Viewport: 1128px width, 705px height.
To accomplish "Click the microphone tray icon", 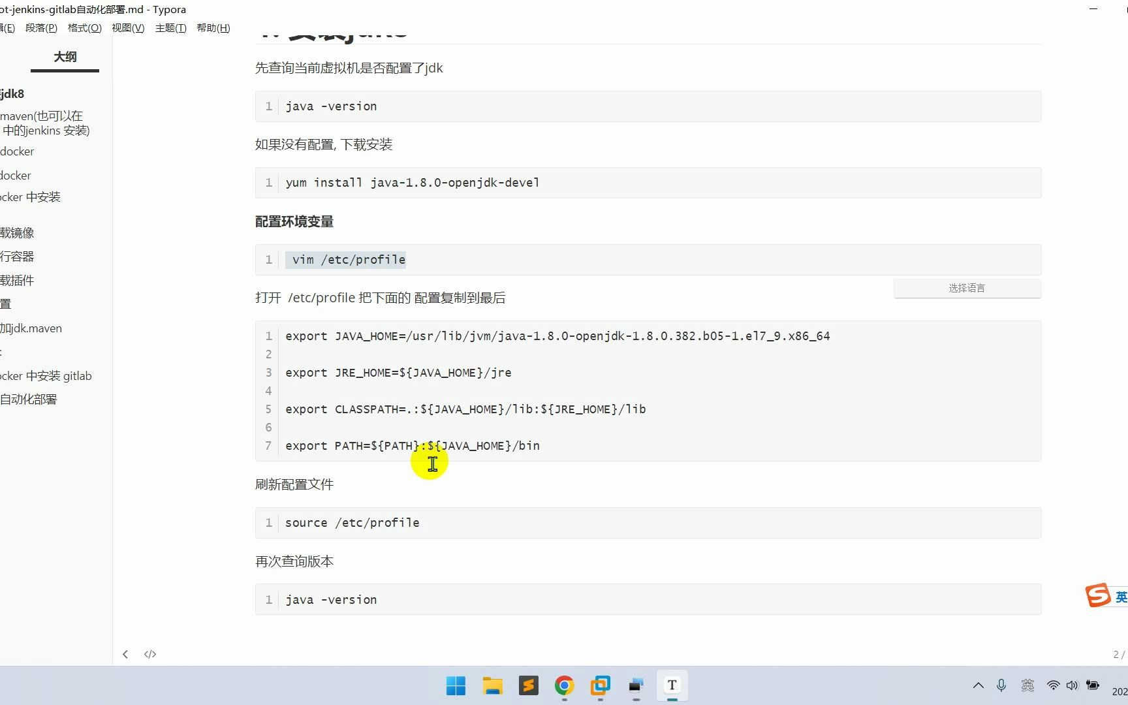I will point(1001,685).
